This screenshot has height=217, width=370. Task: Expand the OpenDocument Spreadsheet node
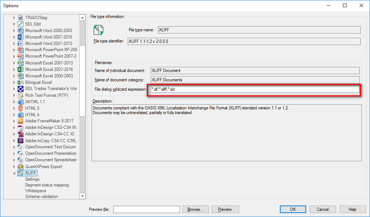[14, 160]
